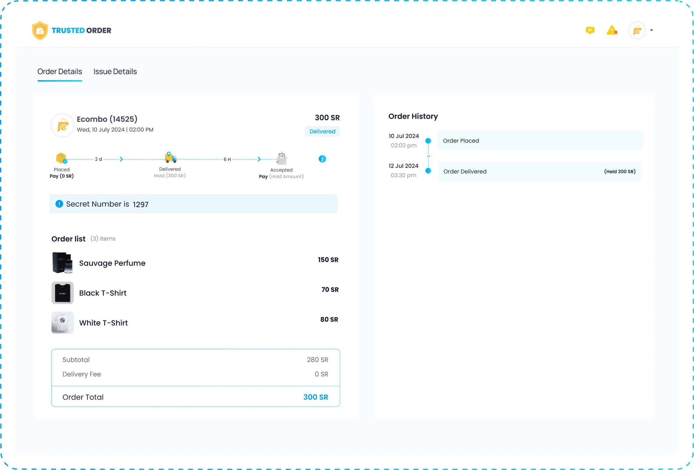Click the Placed package step icon
The image size is (694, 470).
point(62,158)
